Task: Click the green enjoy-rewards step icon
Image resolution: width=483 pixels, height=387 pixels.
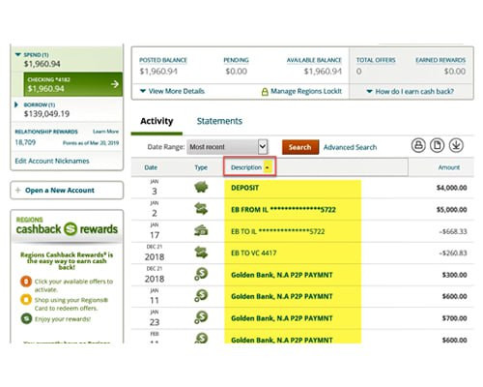Action: point(26,318)
